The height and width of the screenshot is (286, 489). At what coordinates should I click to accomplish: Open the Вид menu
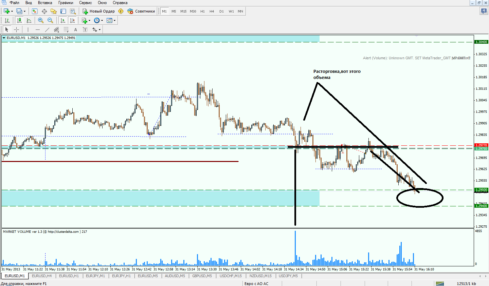click(x=29, y=3)
